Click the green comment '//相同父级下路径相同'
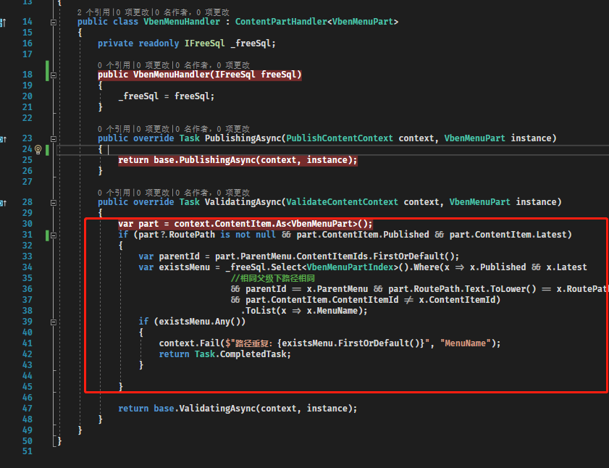 click(x=273, y=278)
